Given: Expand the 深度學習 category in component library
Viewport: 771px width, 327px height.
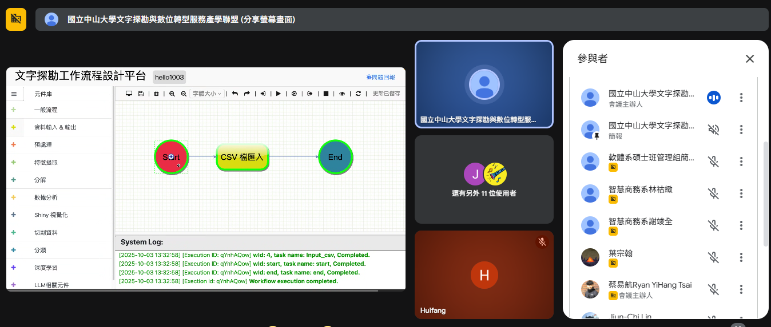Looking at the screenshot, I should [x=46, y=267].
